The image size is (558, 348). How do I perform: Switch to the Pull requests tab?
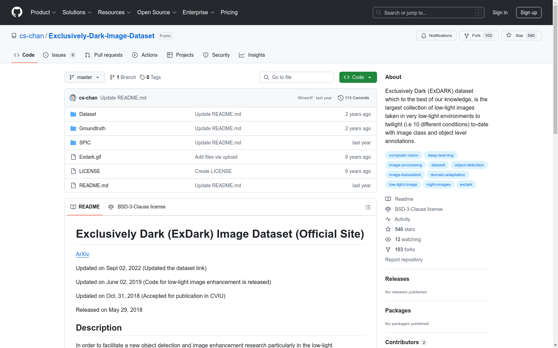click(x=104, y=55)
